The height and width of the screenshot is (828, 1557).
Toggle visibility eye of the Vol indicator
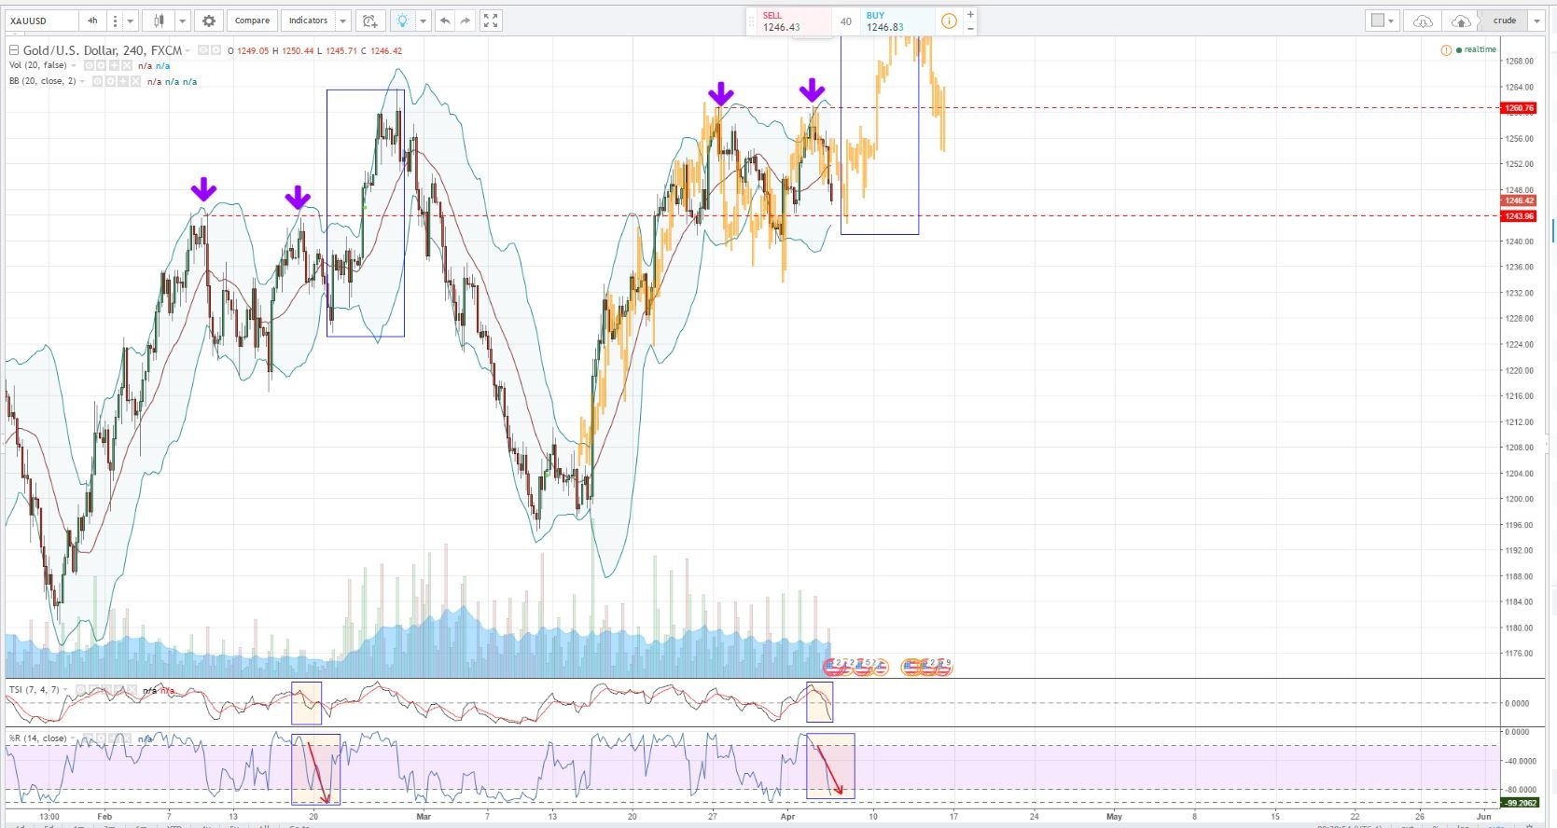point(90,66)
